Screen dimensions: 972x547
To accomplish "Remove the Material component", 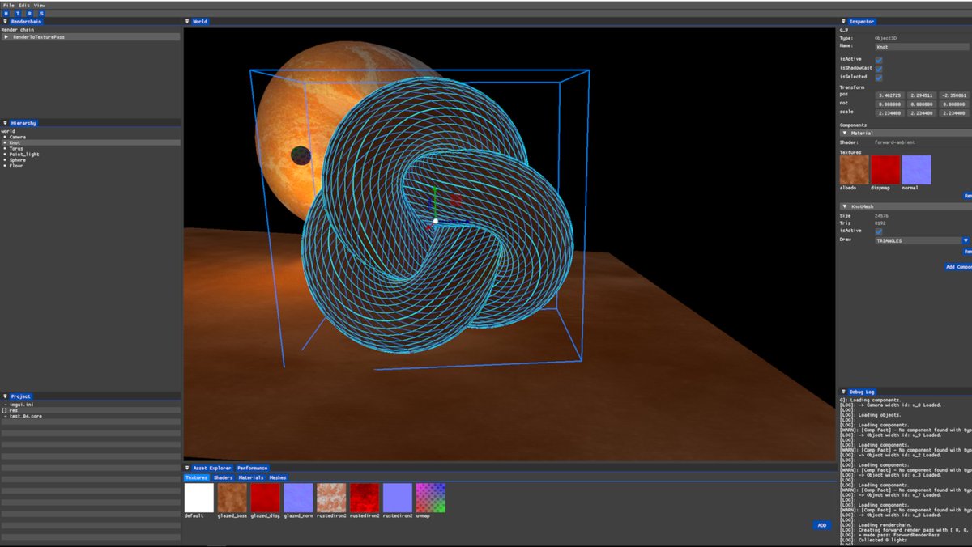I will click(967, 196).
